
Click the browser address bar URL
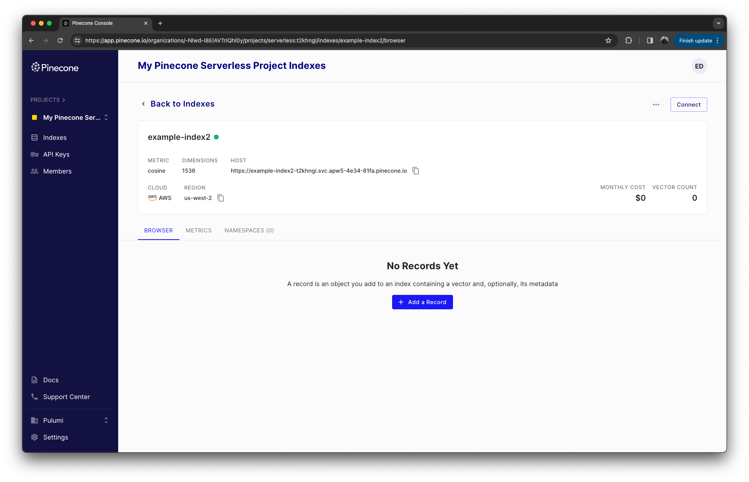(x=245, y=40)
